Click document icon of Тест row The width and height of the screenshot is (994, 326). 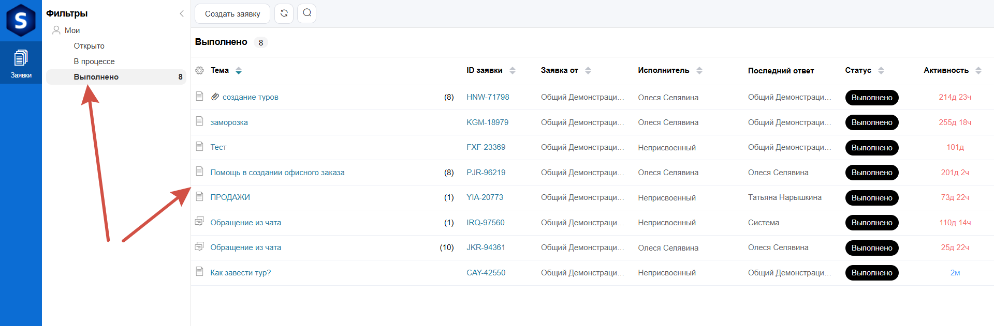coord(199,146)
